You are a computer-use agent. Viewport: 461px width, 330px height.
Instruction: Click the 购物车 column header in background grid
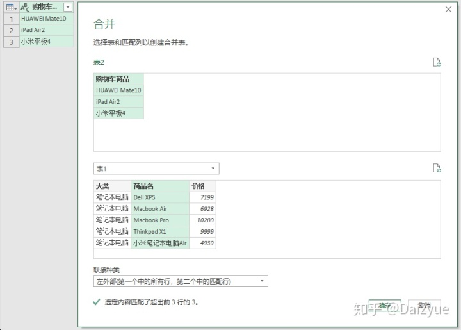[47, 7]
